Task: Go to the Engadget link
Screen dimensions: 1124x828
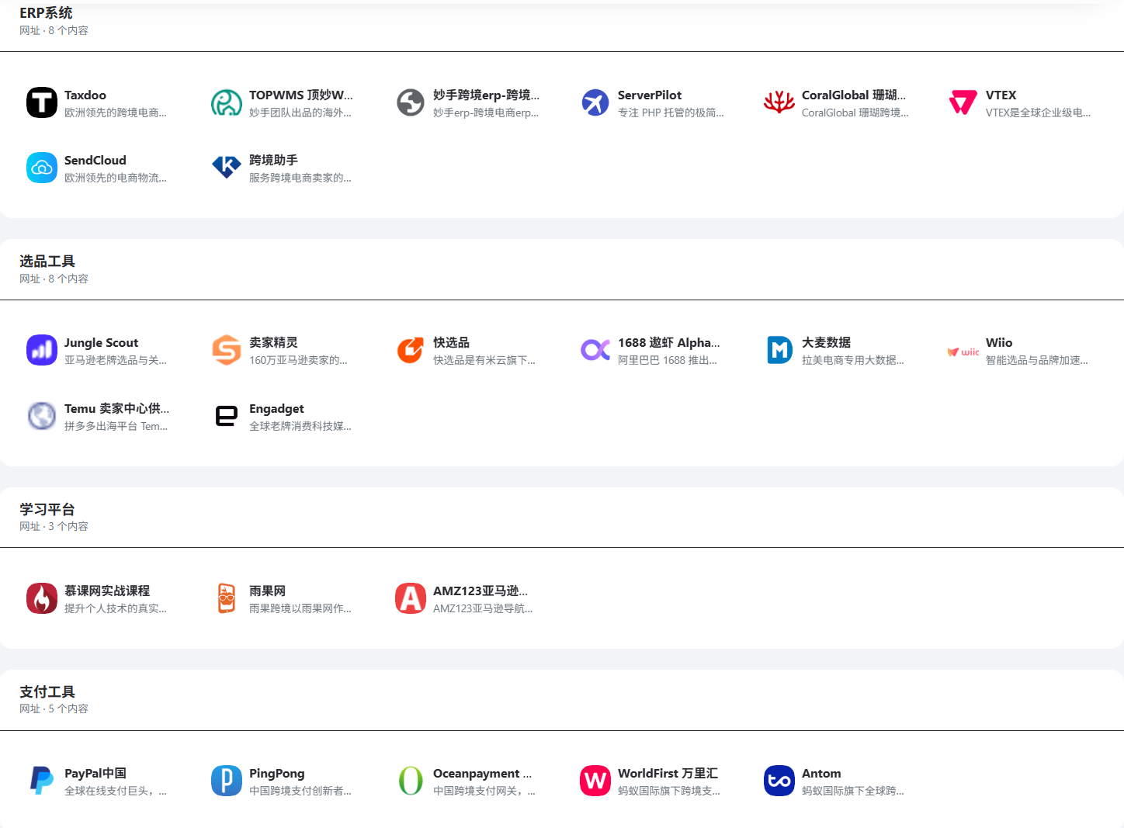Action: point(283,416)
